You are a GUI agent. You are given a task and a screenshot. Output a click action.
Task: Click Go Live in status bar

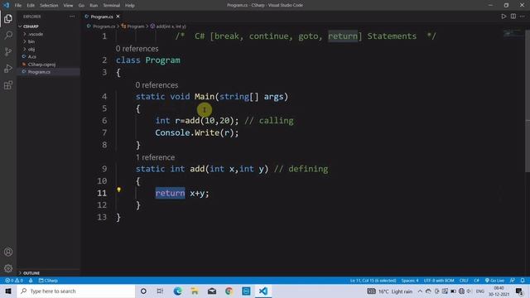495,281
